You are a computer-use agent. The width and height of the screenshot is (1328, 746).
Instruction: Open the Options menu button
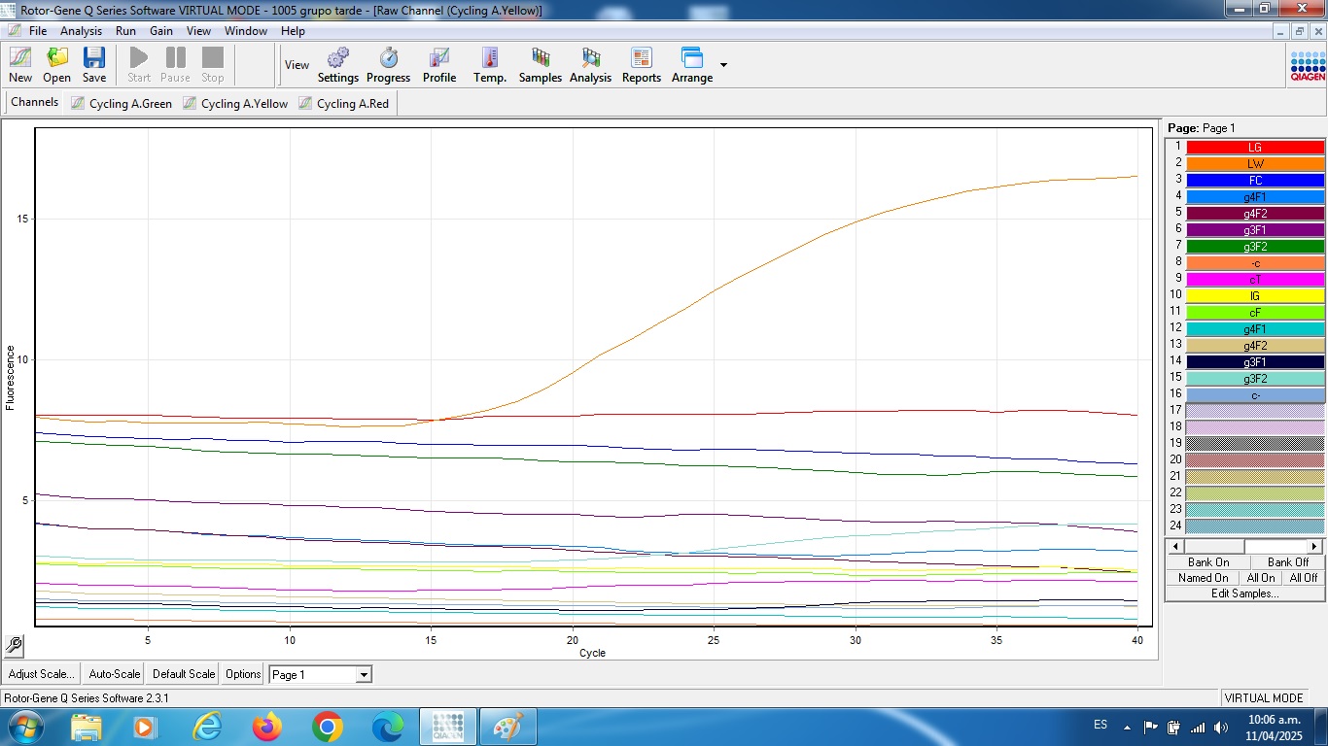click(x=243, y=674)
